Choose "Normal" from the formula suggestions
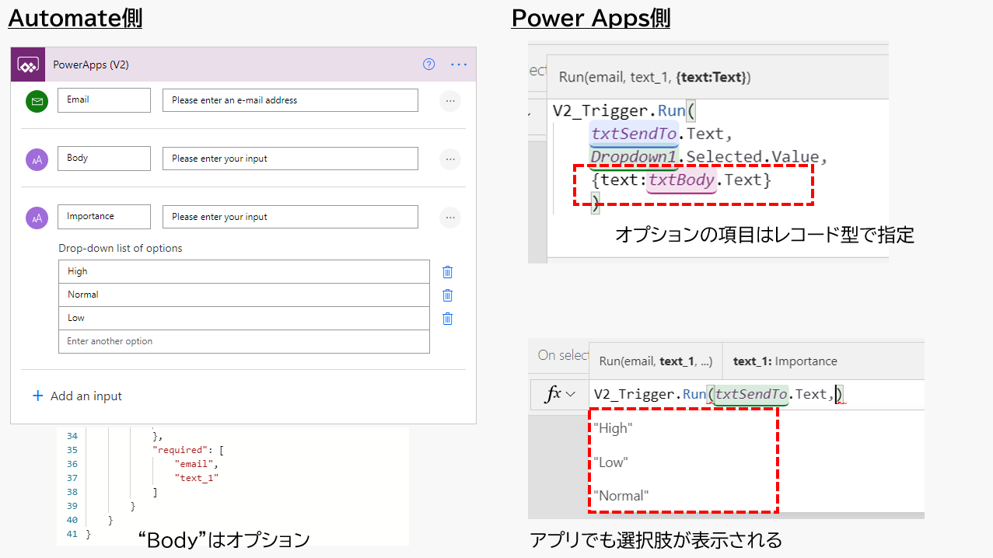Screen dimensions: 993x558 [621, 495]
